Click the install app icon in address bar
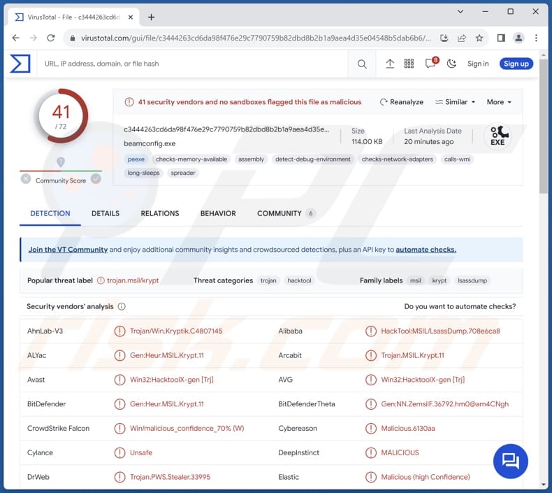552x493 pixels. 444,38
